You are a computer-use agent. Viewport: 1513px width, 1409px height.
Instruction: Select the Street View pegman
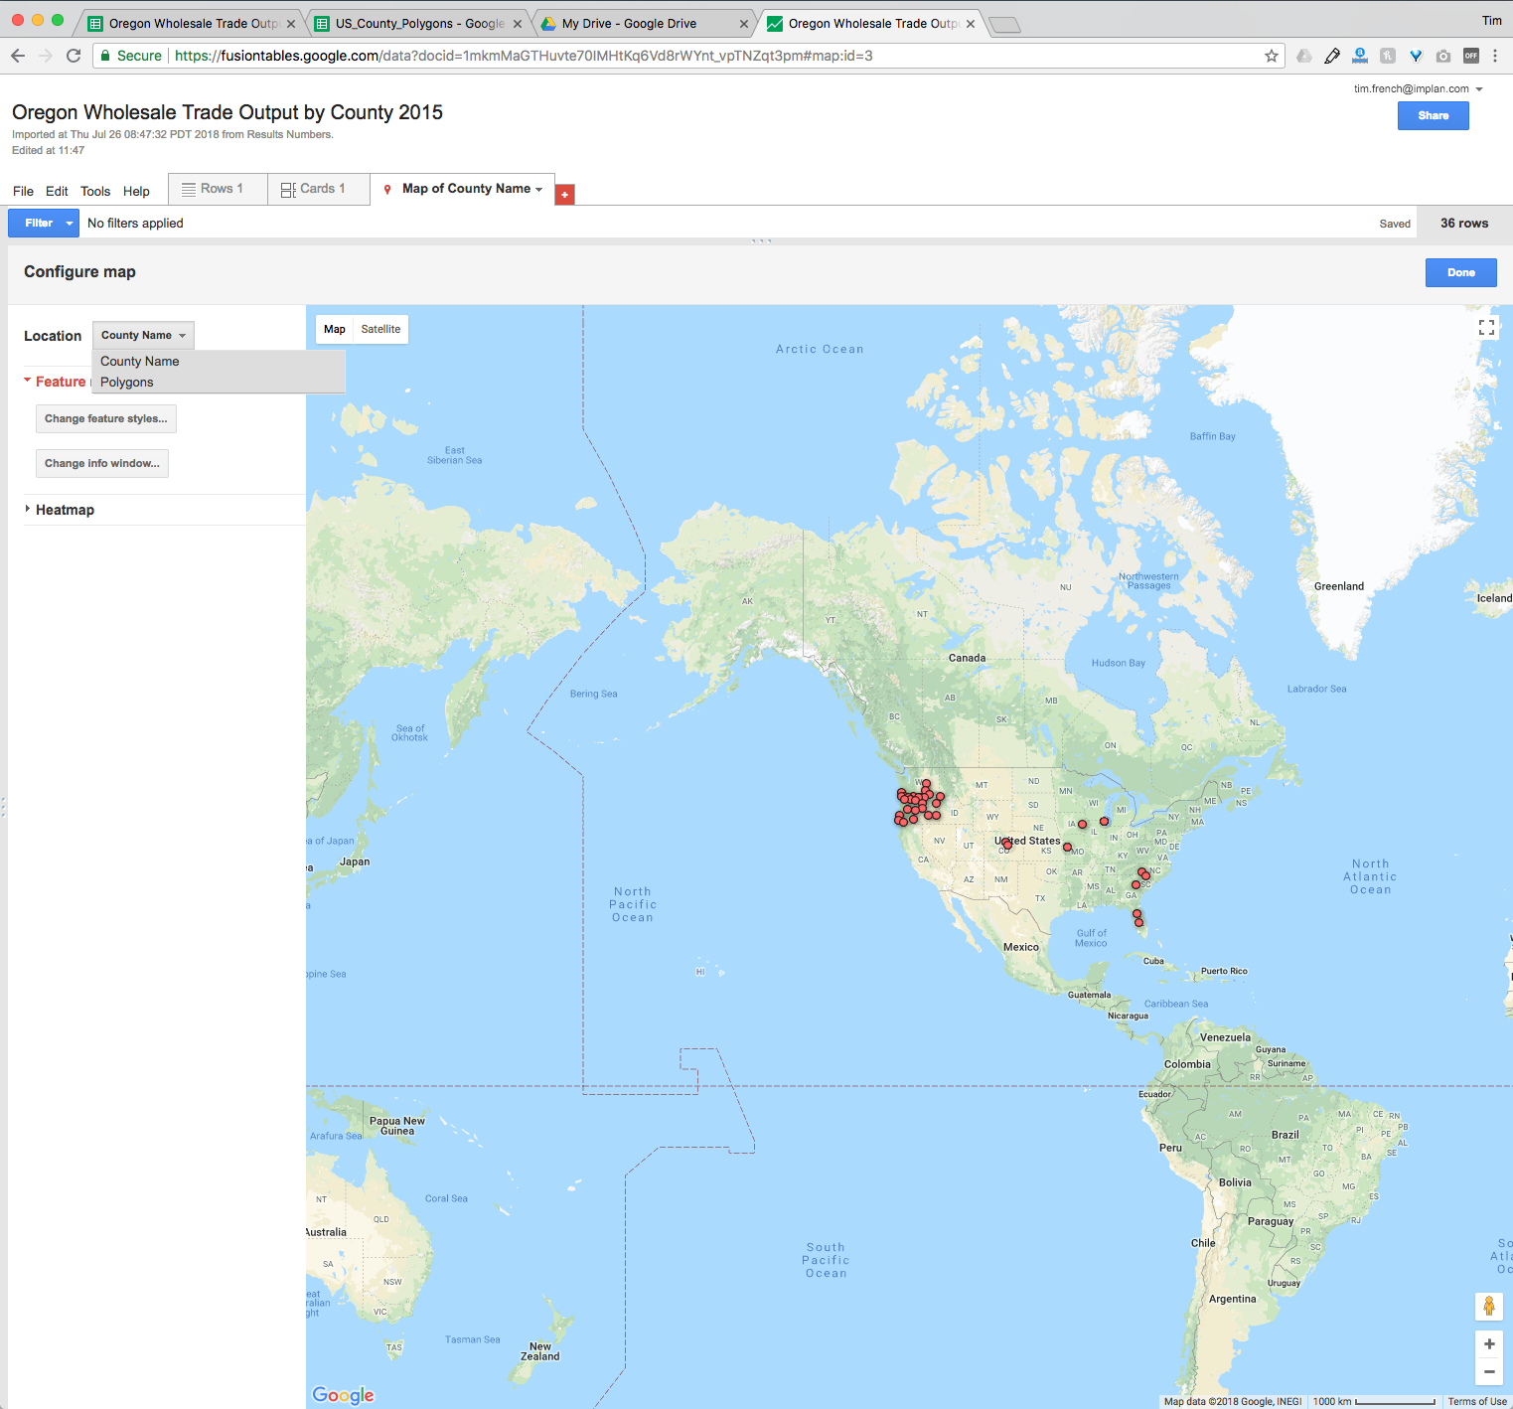click(1489, 1306)
